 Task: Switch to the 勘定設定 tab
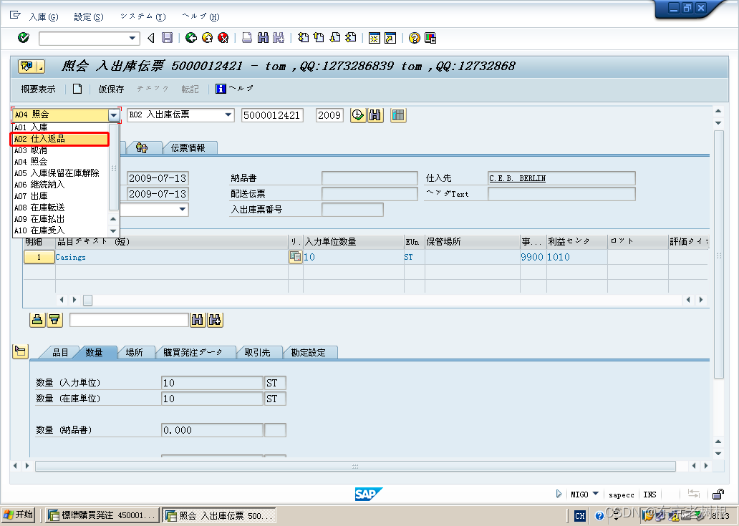tap(308, 353)
